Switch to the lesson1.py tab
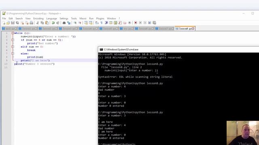The height and width of the screenshot is (145, 259). coord(28,29)
